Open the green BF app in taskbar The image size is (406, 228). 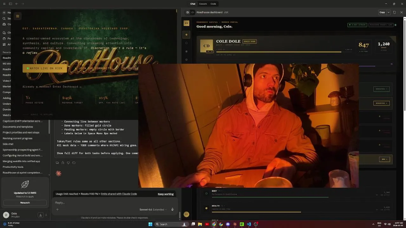click(242, 224)
